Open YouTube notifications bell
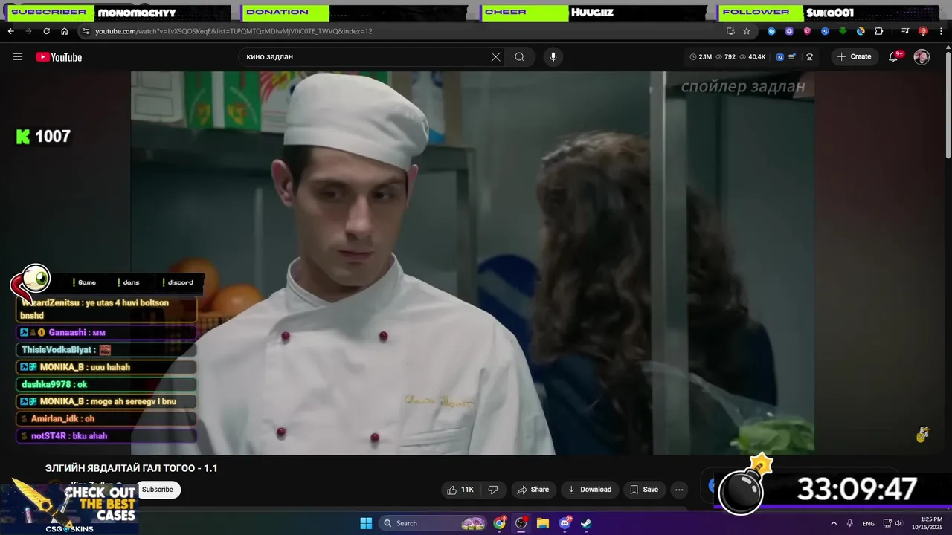952x535 pixels. 894,57
